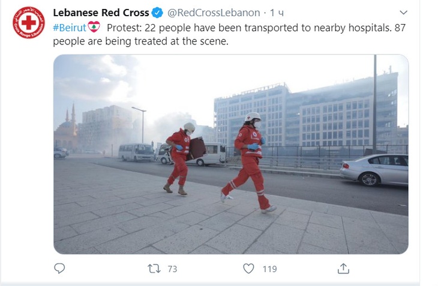
Task: Click the silver car in the photo
Action: tap(374, 170)
